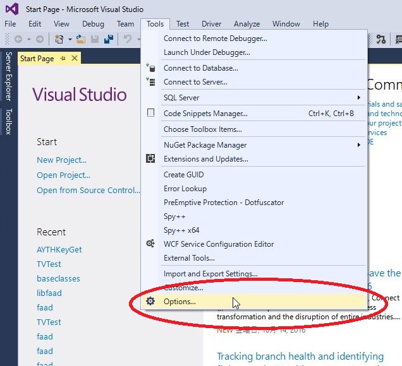Click the Open File toolbar icon
The width and height of the screenshot is (402, 366).
coord(80,39)
